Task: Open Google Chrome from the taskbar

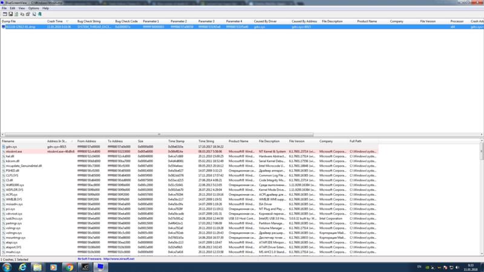Action: [69, 267]
